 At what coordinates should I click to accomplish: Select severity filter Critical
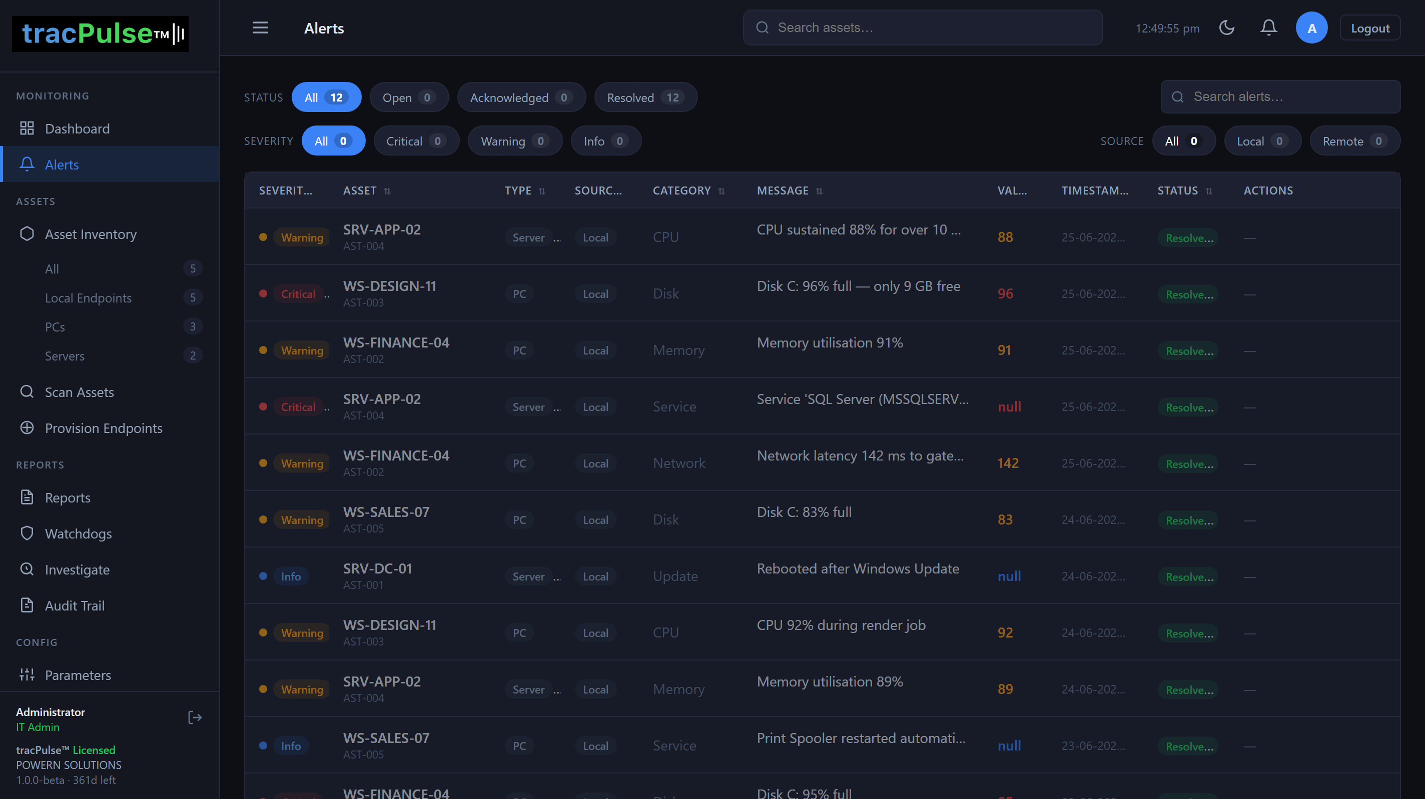tap(417, 141)
